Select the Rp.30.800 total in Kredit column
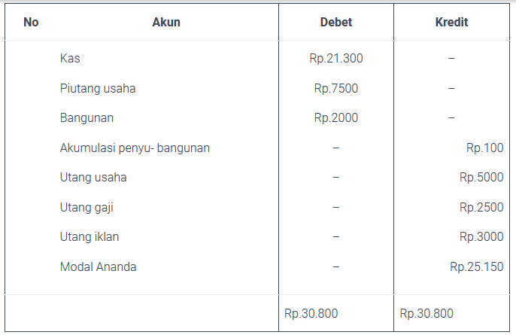The height and width of the screenshot is (335, 516). pos(426,313)
